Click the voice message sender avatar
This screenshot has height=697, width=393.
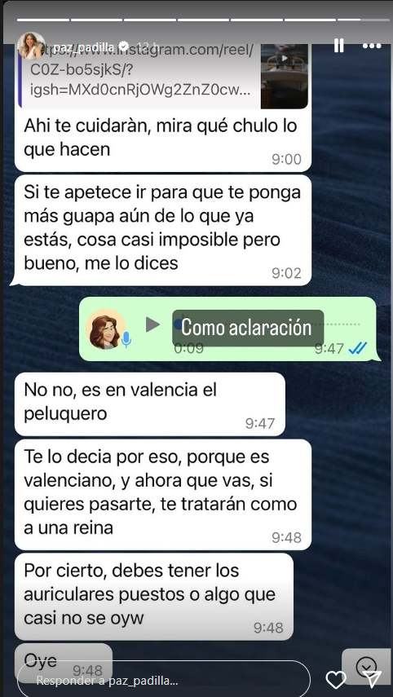click(x=106, y=329)
